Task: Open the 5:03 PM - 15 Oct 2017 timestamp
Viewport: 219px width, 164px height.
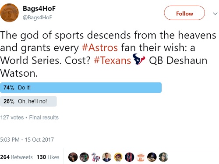Action: tap(27, 139)
